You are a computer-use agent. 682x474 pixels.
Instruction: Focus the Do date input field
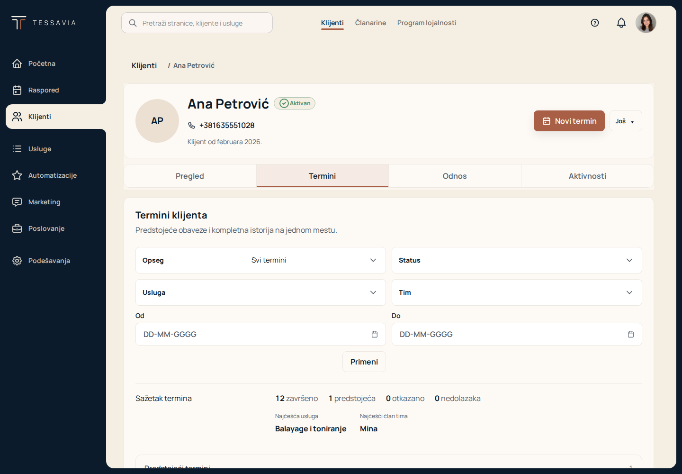coord(517,334)
